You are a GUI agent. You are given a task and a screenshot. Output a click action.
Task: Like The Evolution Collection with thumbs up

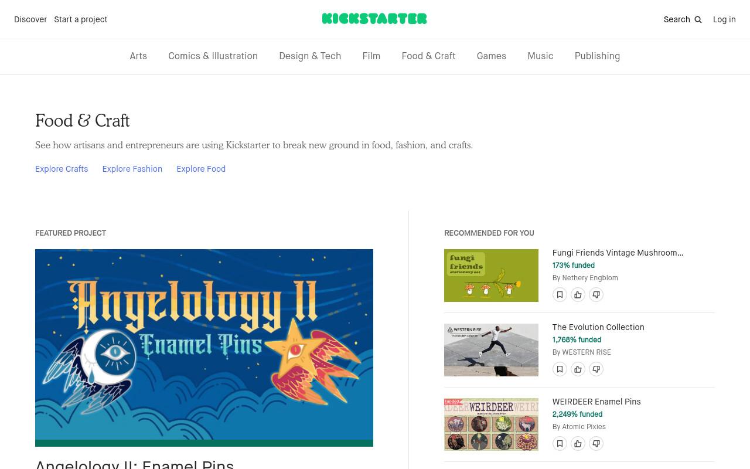578,369
